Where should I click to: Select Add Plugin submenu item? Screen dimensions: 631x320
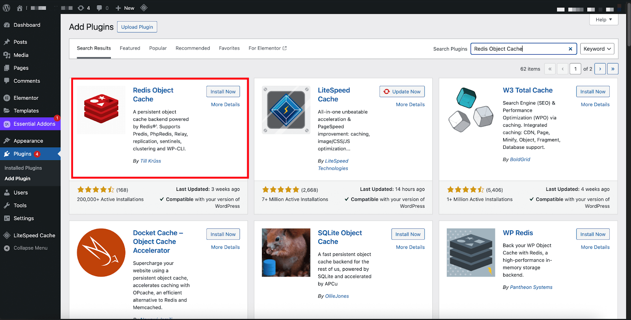tap(17, 179)
